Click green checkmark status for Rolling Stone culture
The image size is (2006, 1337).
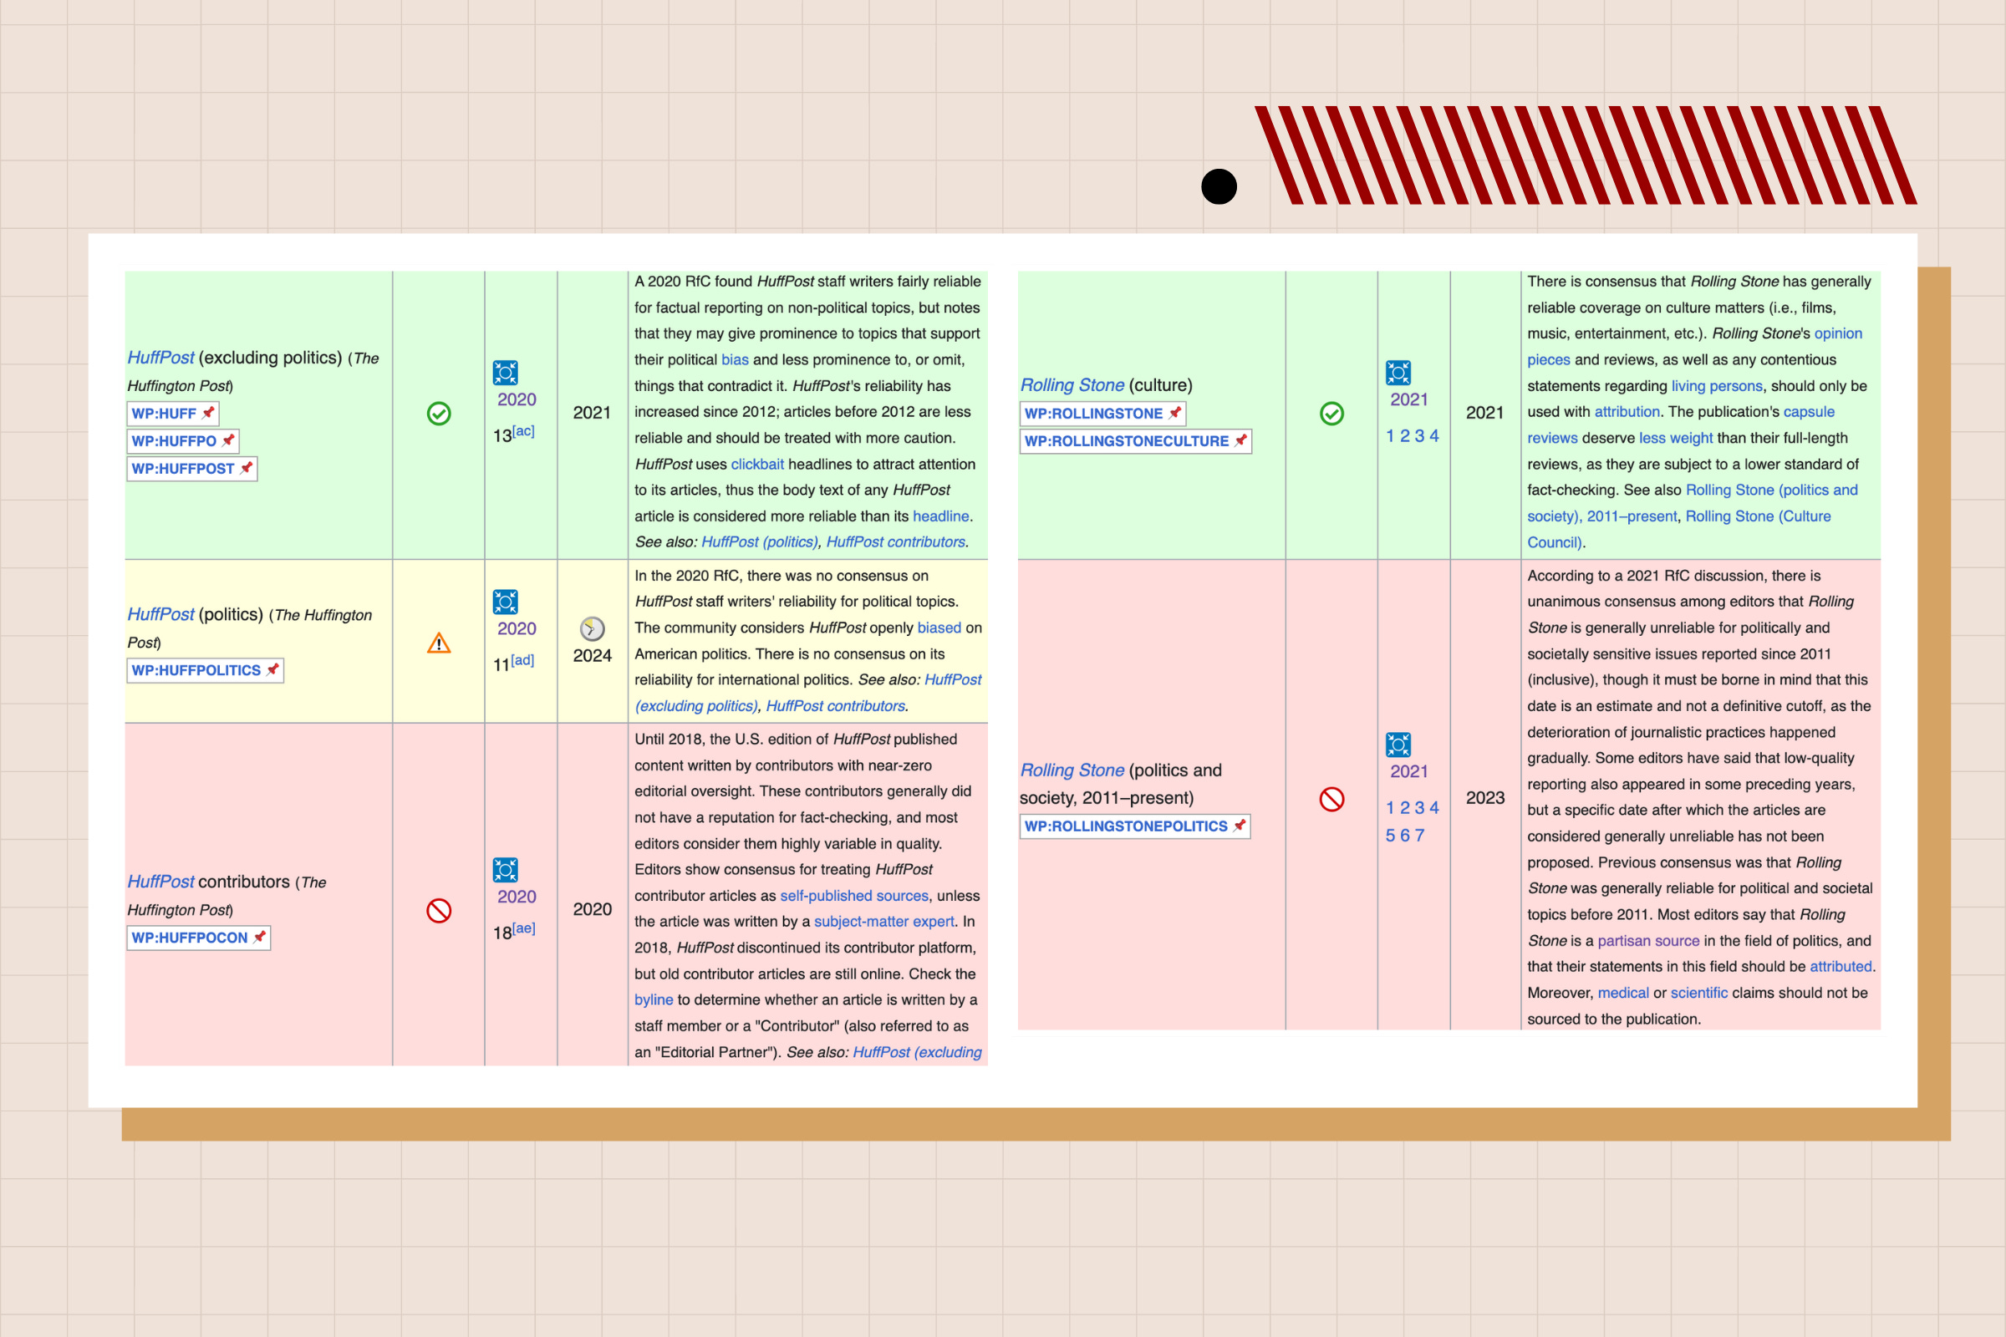click(x=1331, y=414)
